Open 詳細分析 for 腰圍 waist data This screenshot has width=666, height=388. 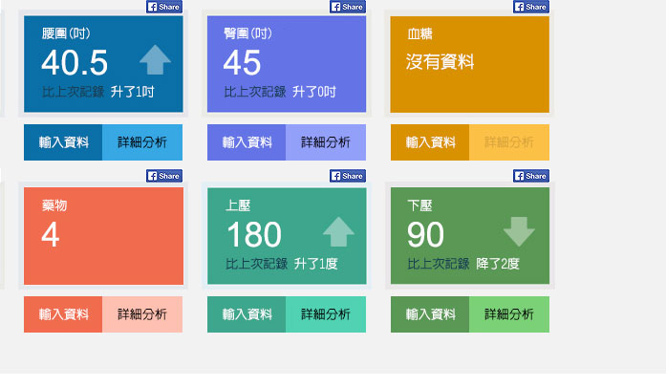pyautogui.click(x=142, y=142)
